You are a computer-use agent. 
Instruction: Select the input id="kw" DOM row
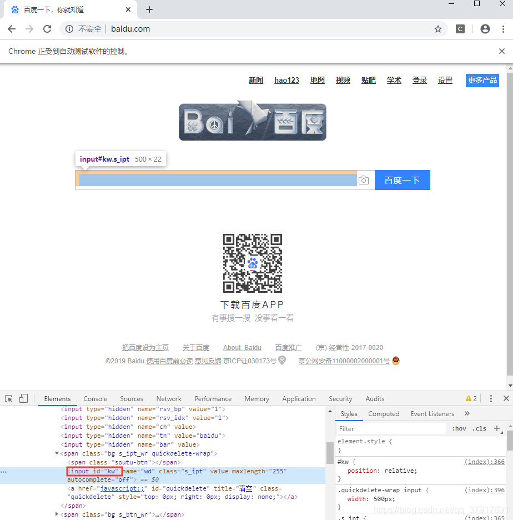162,476
